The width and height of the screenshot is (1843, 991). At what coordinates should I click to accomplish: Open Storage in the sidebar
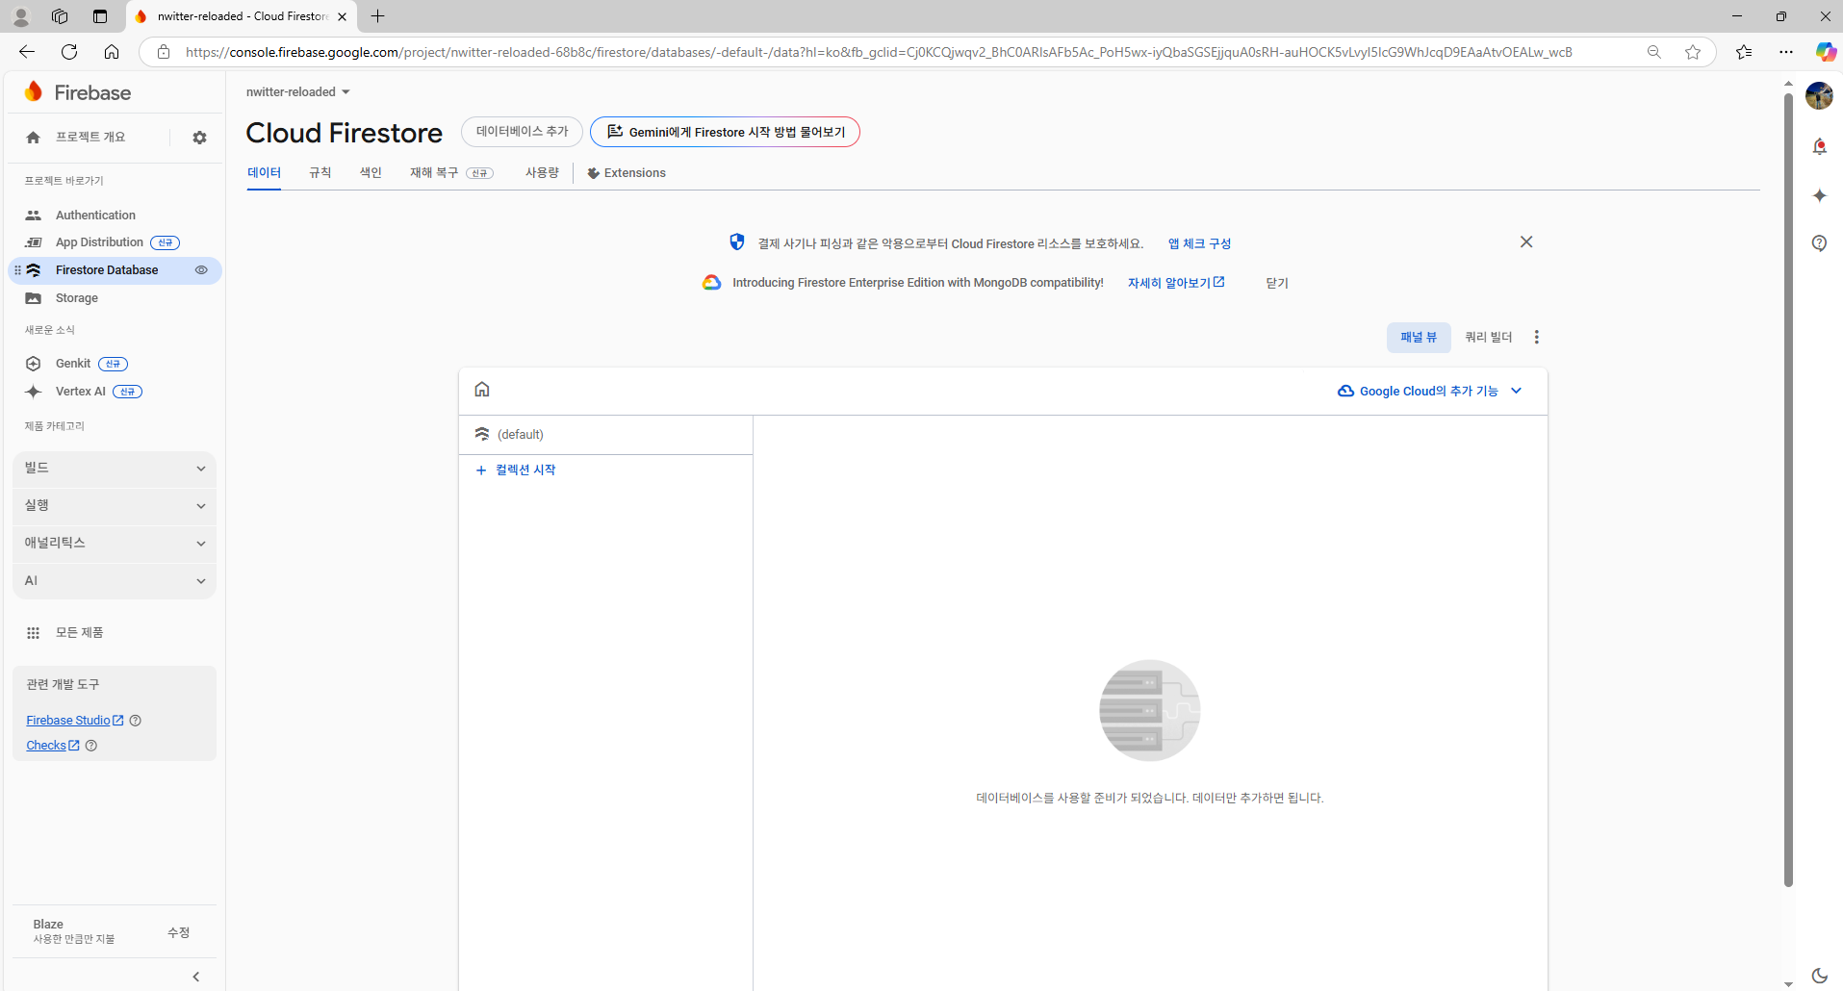tap(76, 298)
